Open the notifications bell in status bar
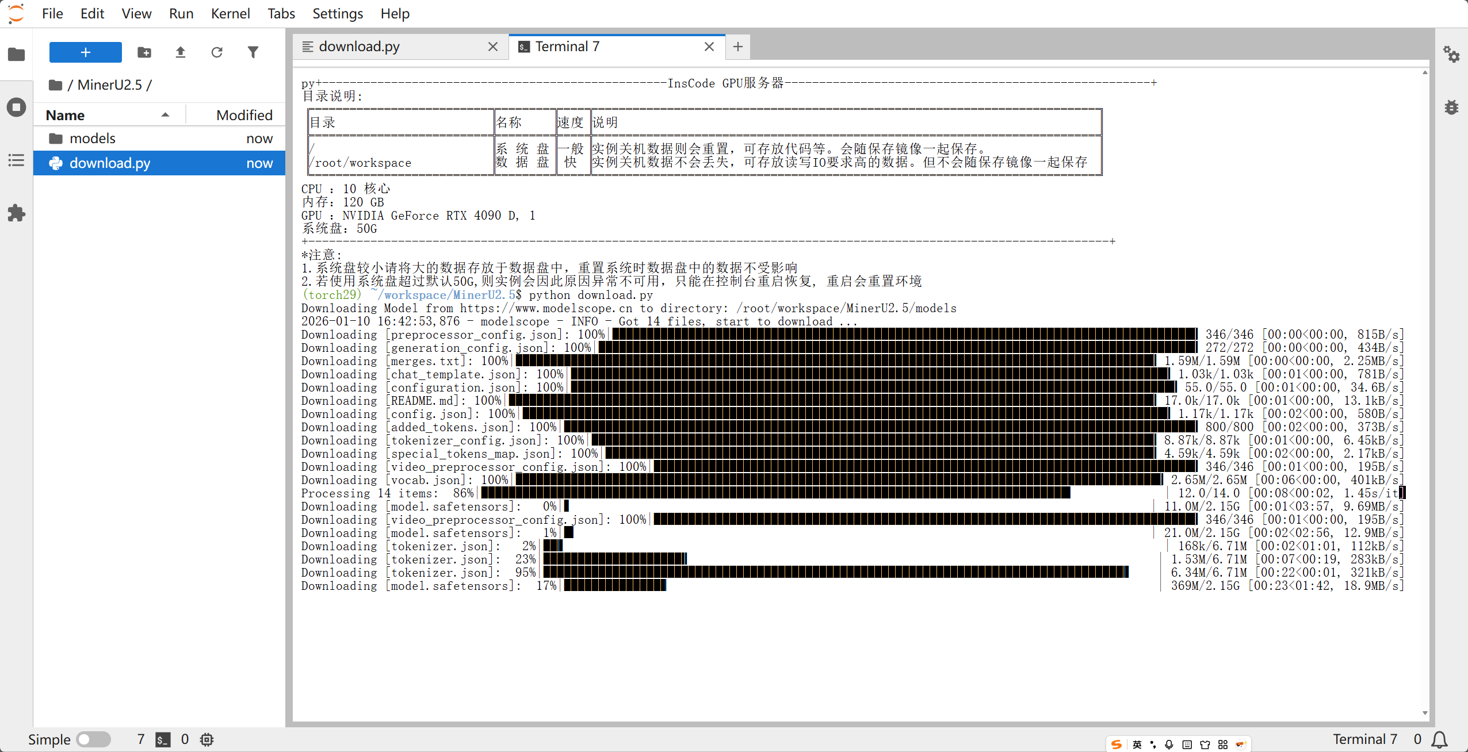Screen dimensions: 1468x752 click(1440, 739)
